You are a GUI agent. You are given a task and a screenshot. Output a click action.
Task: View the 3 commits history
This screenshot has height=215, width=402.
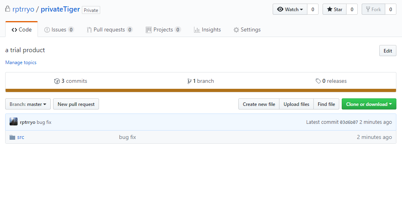71,81
